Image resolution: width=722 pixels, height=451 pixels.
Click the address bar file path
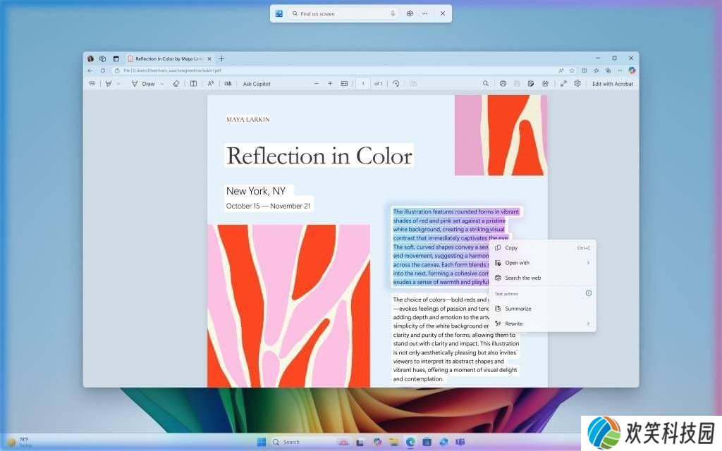(x=172, y=70)
